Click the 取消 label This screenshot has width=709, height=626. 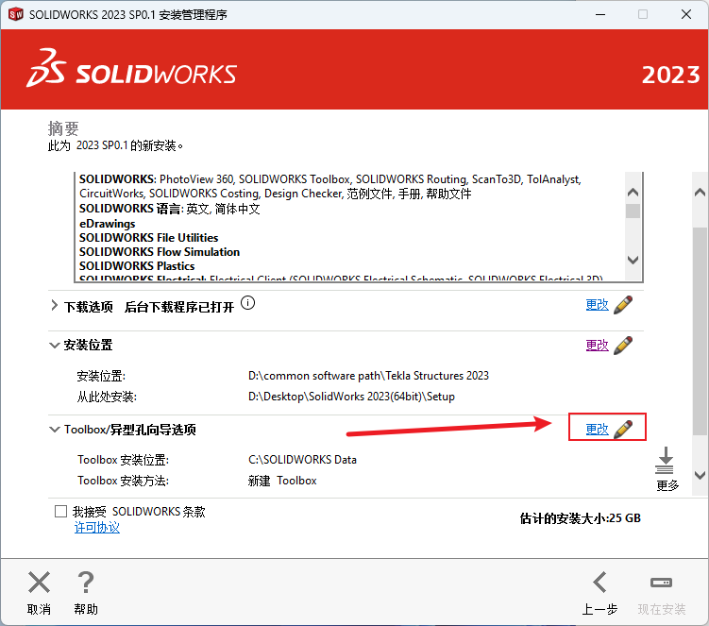39,609
